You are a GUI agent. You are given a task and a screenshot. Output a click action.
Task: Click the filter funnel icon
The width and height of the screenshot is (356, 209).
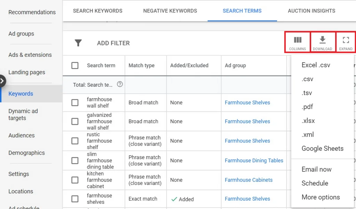[x=78, y=43]
